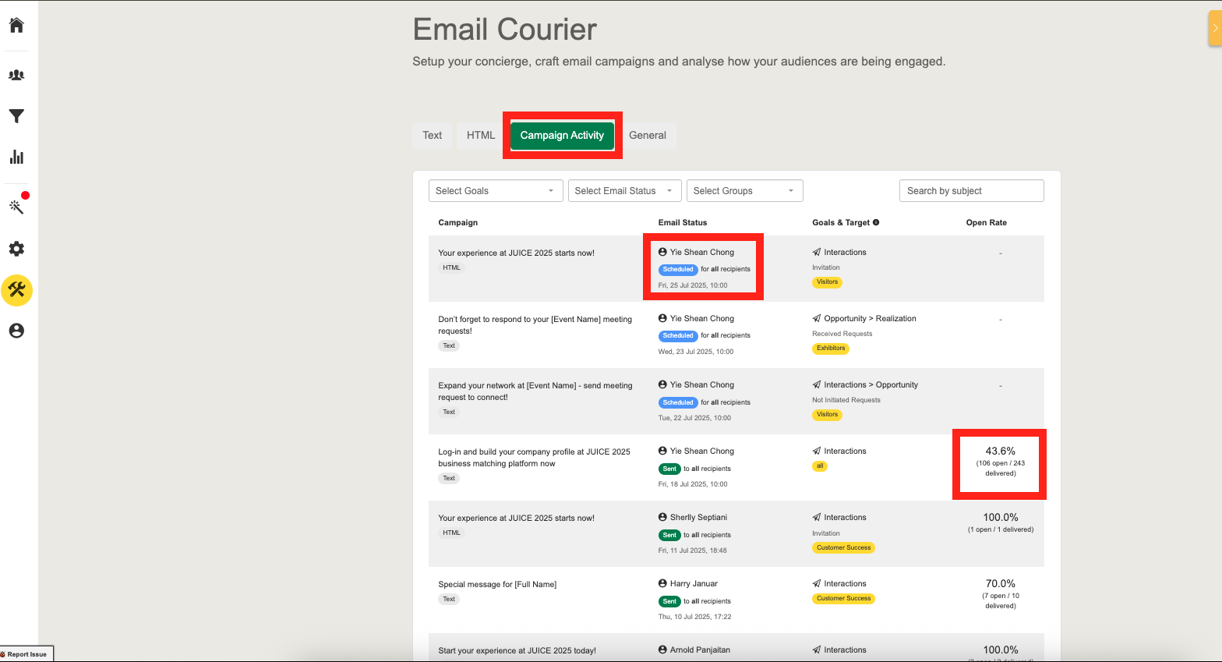1222x662 pixels.
Task: Open the 'Don't forget to respond' campaign
Action: point(535,324)
